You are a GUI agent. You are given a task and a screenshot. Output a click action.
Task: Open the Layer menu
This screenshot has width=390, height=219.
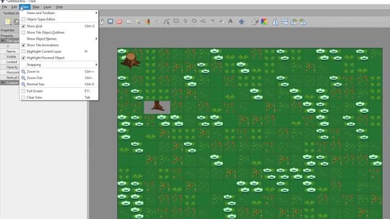[48, 7]
